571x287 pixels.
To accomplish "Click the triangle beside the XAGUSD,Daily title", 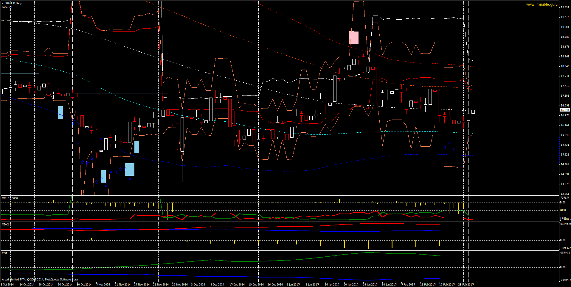I will [x=3, y=3].
